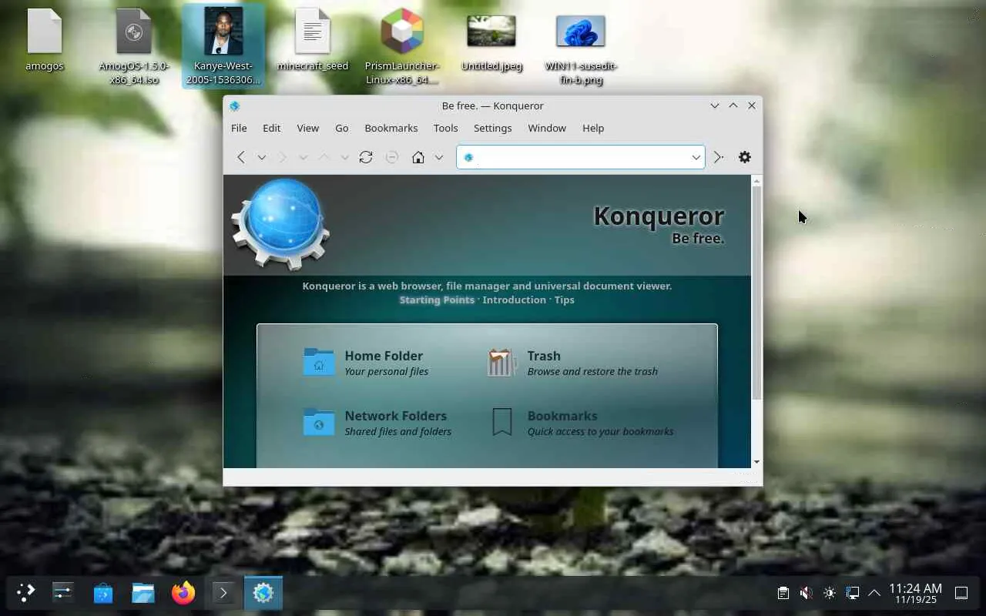The width and height of the screenshot is (986, 616).
Task: Open the Tools menu
Action: 445,129
